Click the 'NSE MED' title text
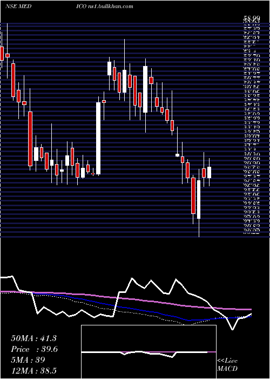Viewport: 270px width, 379px height. tap(18, 6)
